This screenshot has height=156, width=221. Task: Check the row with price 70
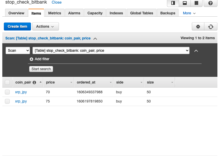point(7,92)
